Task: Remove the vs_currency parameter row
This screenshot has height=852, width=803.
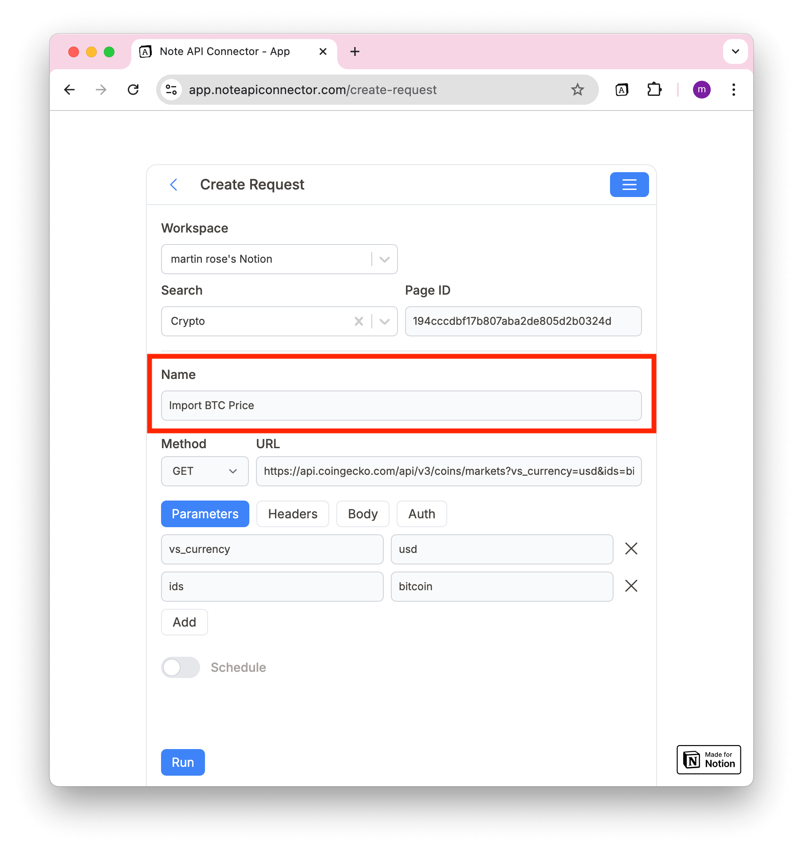Action: click(x=631, y=549)
